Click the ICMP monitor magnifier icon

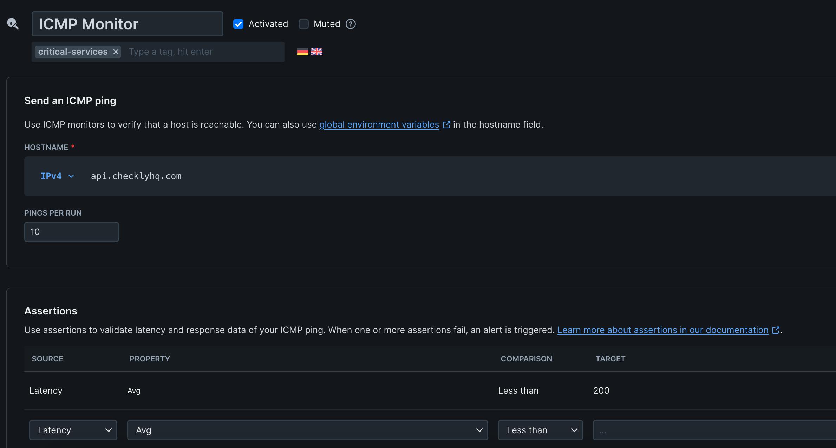click(x=13, y=24)
